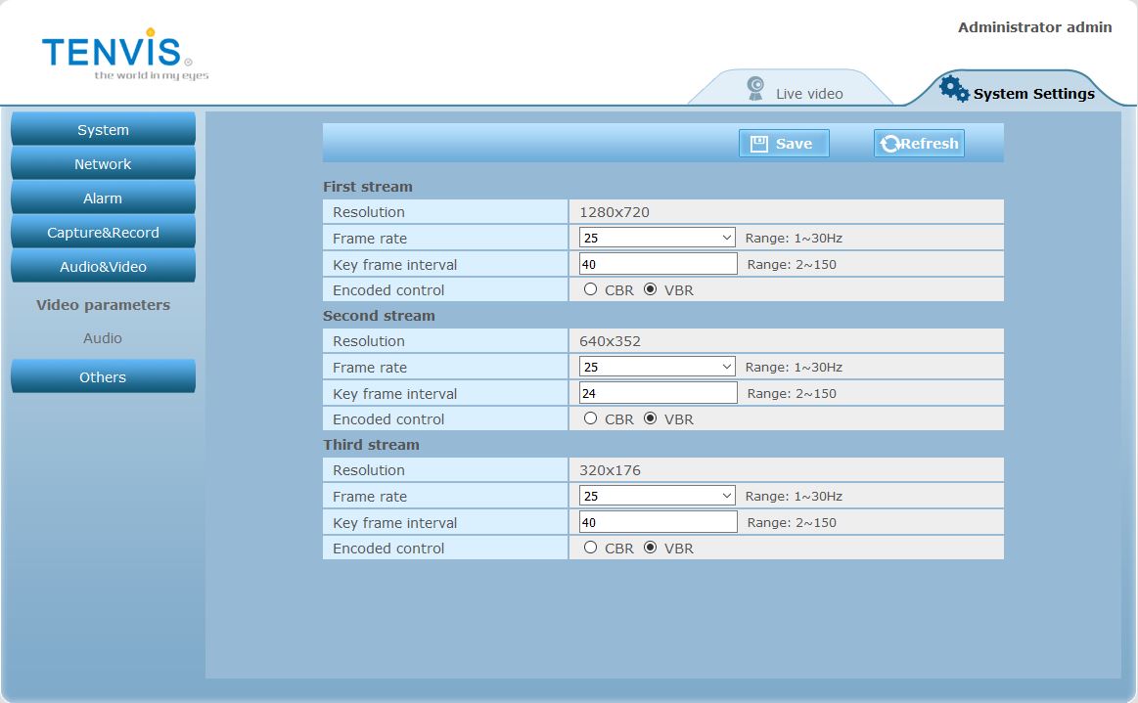
Task: Click the floppy disk Save icon
Action: pyautogui.click(x=758, y=144)
